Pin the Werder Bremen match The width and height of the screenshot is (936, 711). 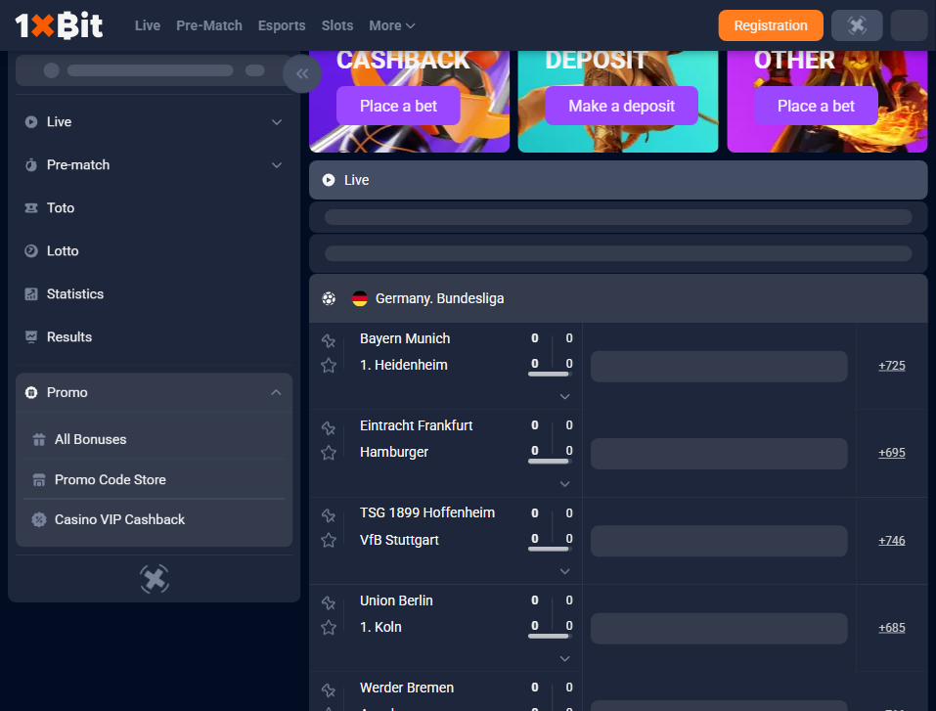tap(329, 689)
